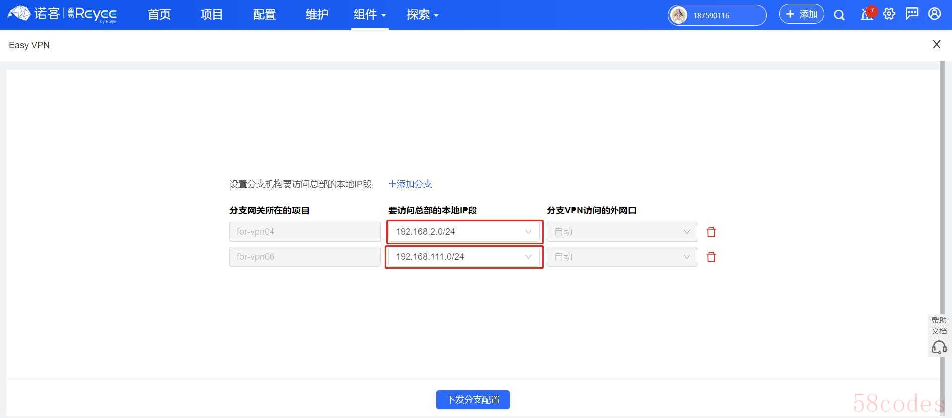Open the 组件 menu
The width and height of the screenshot is (952, 418).
coord(369,15)
